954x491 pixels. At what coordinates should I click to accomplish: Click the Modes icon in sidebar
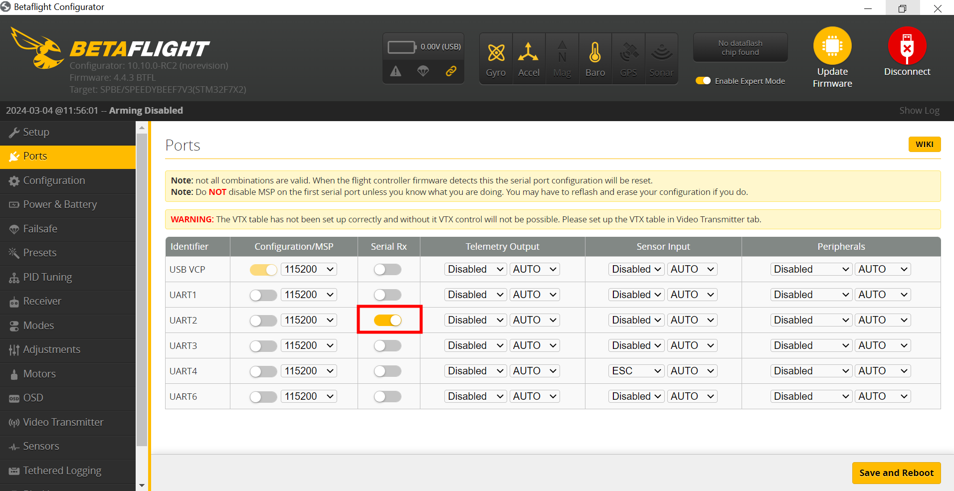(14, 326)
